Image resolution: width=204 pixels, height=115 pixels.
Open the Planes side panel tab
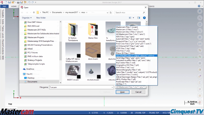pyautogui.click(x=3, y=29)
